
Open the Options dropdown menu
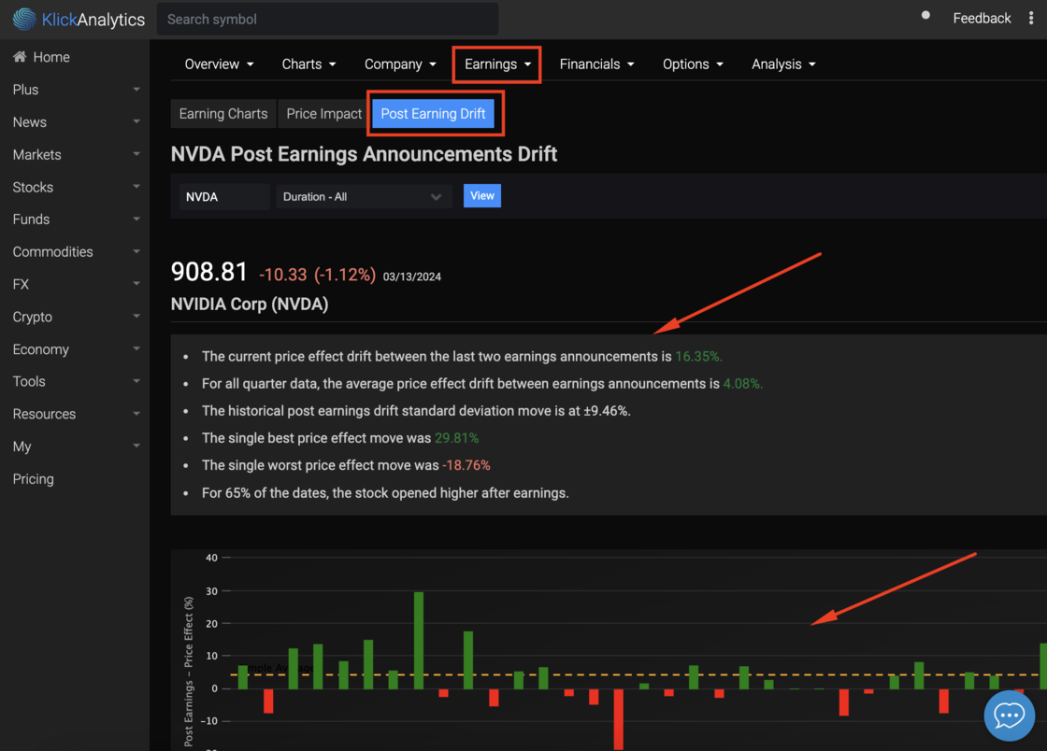click(x=693, y=64)
